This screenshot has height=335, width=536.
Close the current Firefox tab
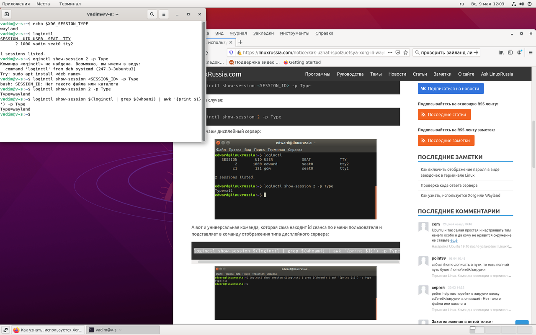230,42
